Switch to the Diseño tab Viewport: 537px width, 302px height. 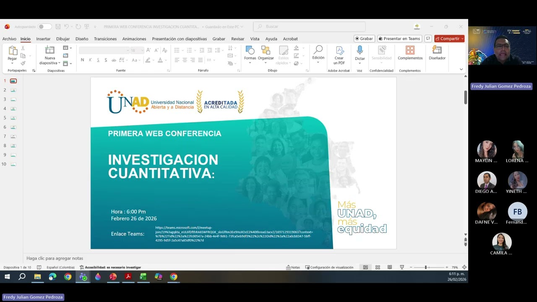tap(82, 39)
